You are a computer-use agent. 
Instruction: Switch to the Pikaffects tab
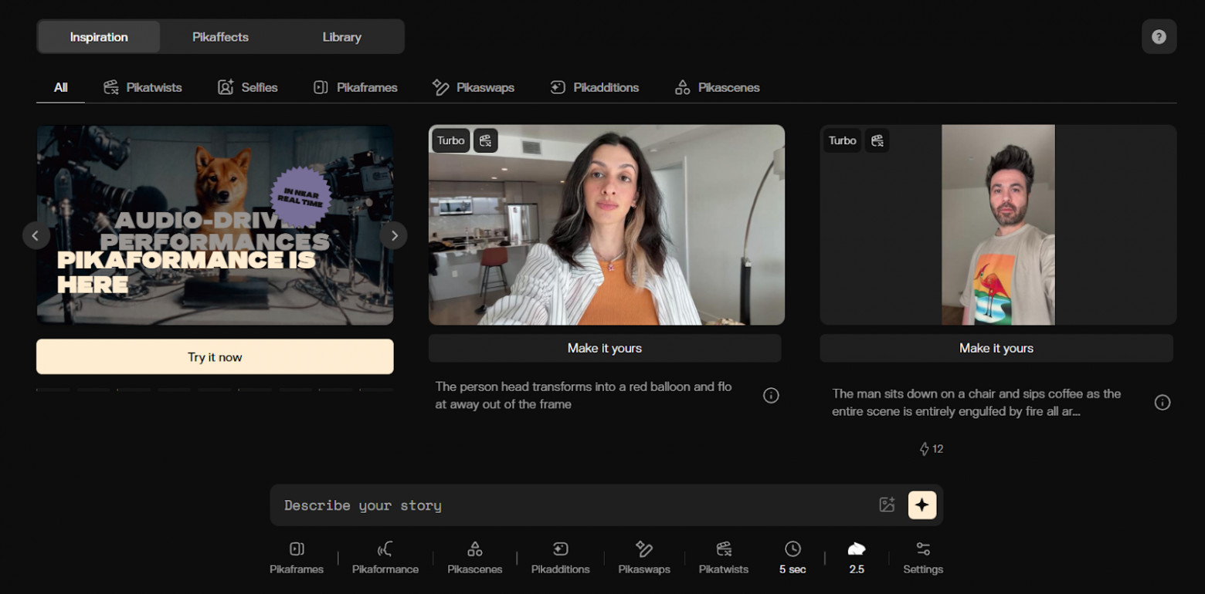tap(220, 37)
